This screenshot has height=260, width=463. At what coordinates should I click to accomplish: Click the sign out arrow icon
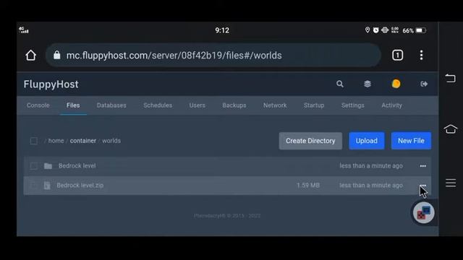[x=424, y=84]
